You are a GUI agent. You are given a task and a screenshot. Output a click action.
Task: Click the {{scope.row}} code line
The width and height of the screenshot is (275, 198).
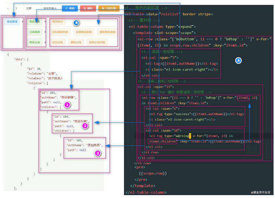[153, 174]
